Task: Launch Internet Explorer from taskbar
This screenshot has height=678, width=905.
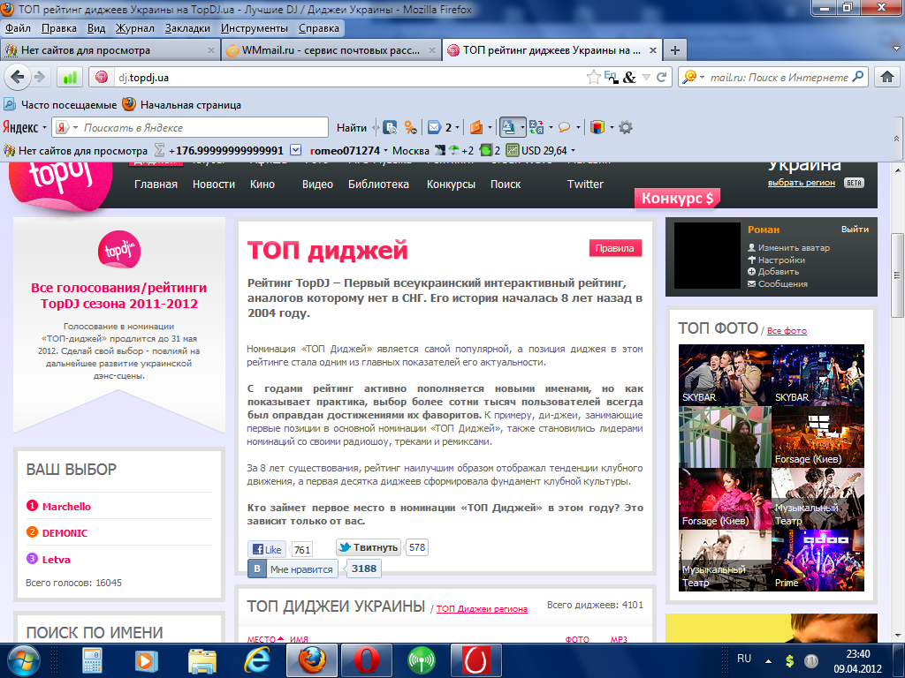Action: coord(257,660)
